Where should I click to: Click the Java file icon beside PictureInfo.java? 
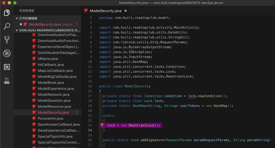pyautogui.click(x=34, y=118)
